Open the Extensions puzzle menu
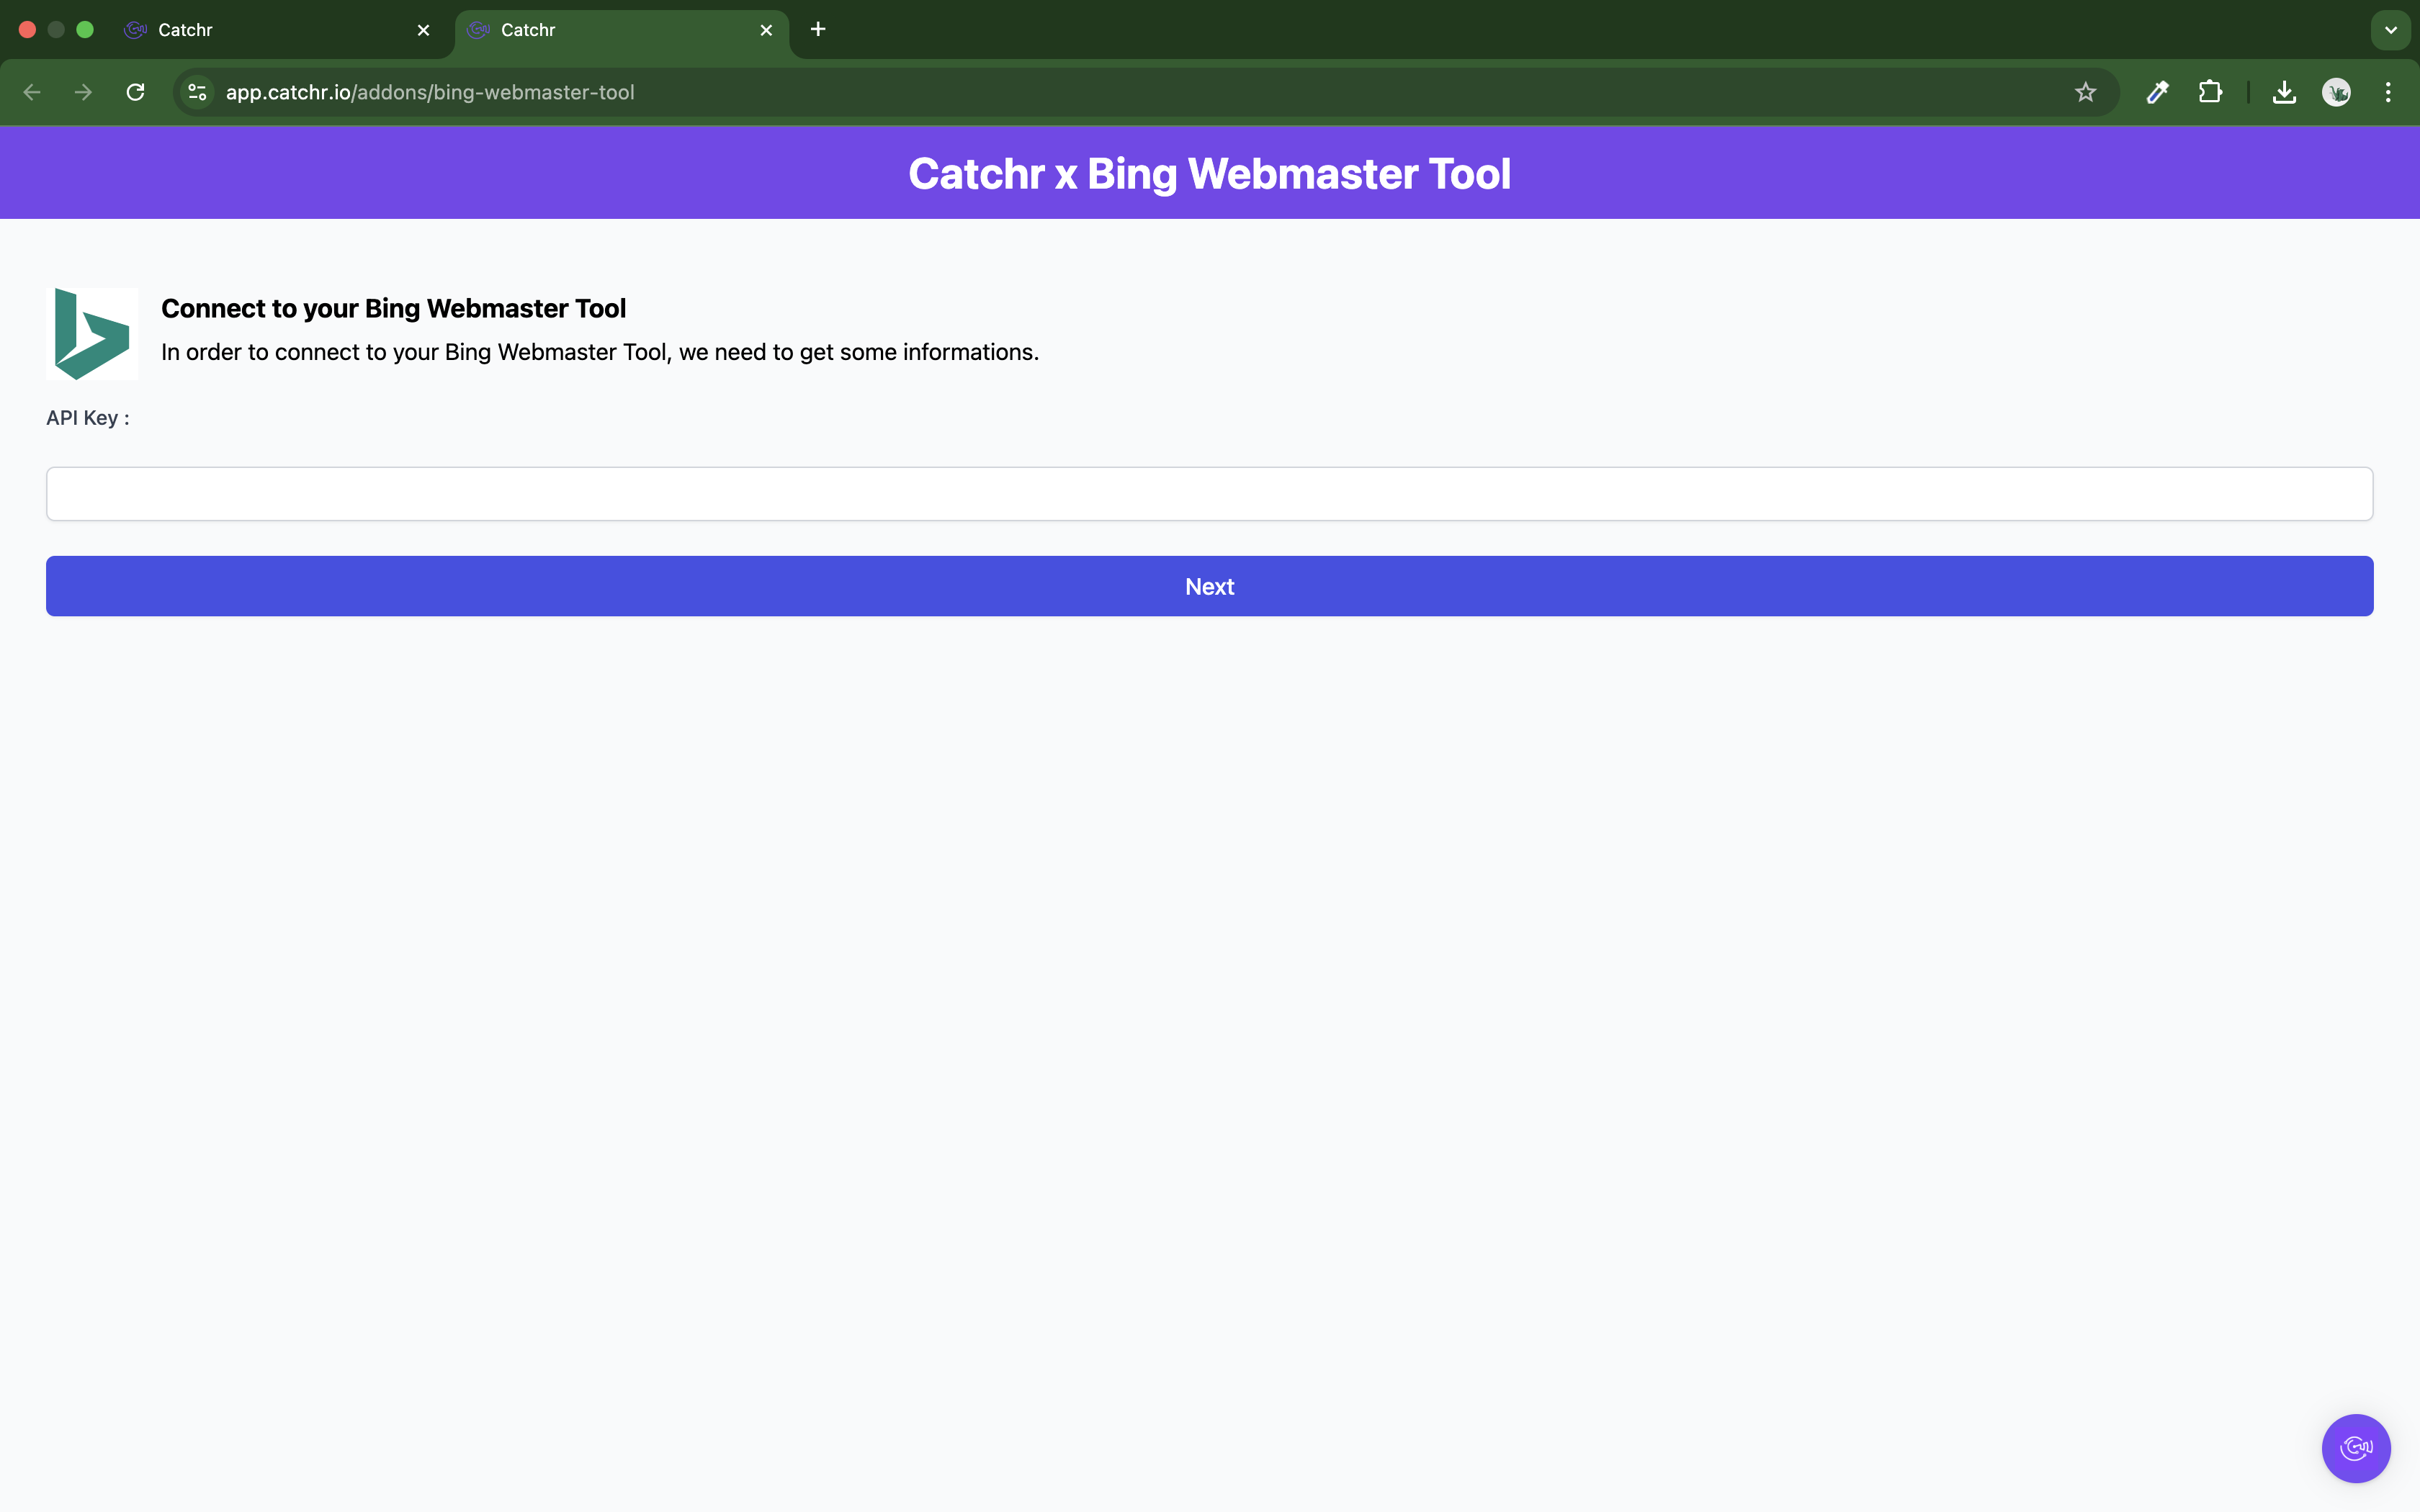 click(2210, 92)
